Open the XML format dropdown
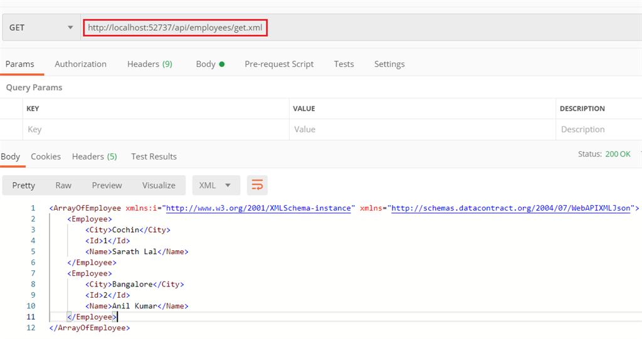 [215, 185]
